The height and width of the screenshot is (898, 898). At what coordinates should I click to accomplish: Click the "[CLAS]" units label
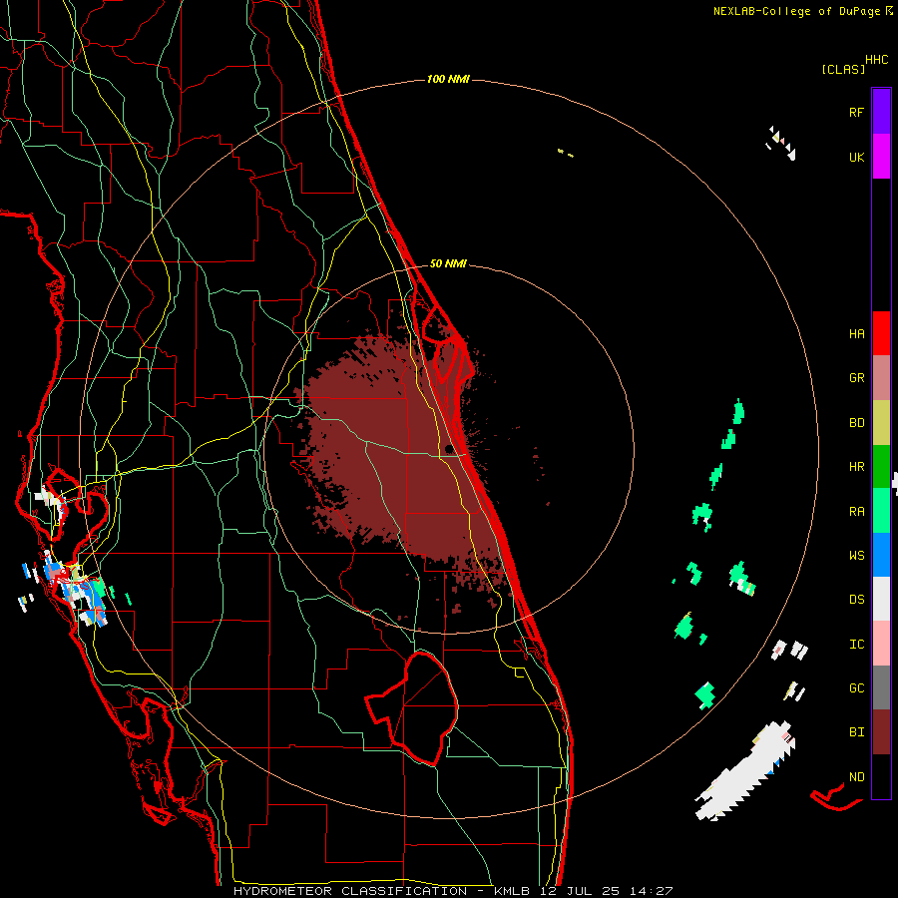point(843,69)
